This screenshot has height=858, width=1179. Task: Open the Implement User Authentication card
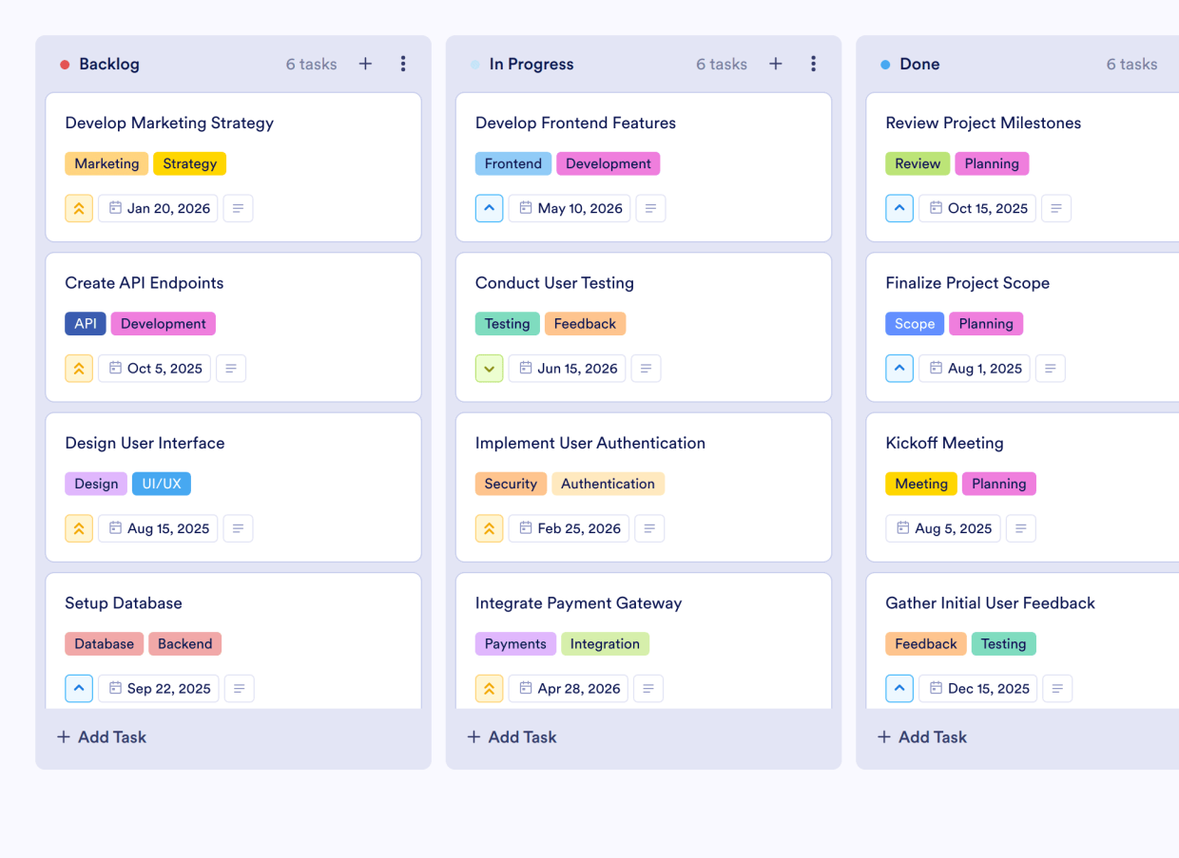point(590,443)
